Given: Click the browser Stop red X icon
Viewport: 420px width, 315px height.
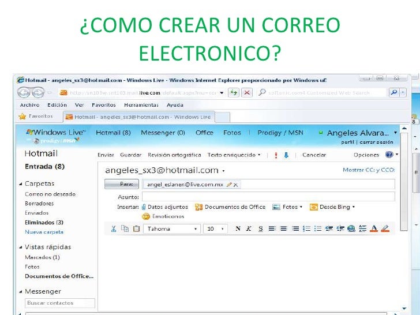Looking at the screenshot, I should [247, 93].
